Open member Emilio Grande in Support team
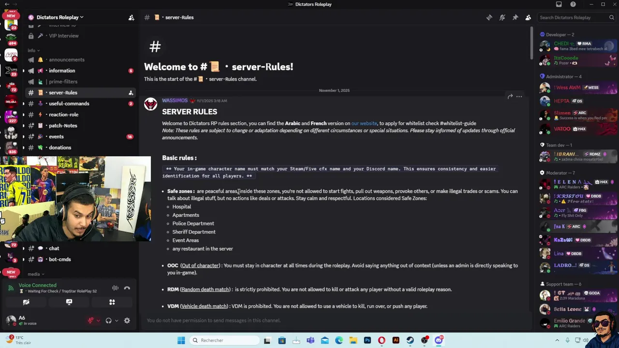The width and height of the screenshot is (619, 348). coord(578,322)
